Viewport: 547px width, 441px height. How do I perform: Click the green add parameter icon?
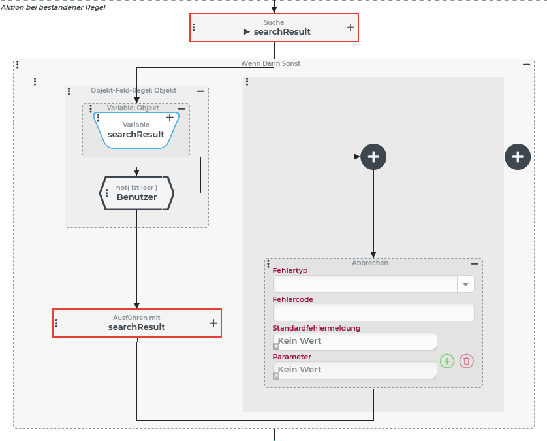point(446,361)
